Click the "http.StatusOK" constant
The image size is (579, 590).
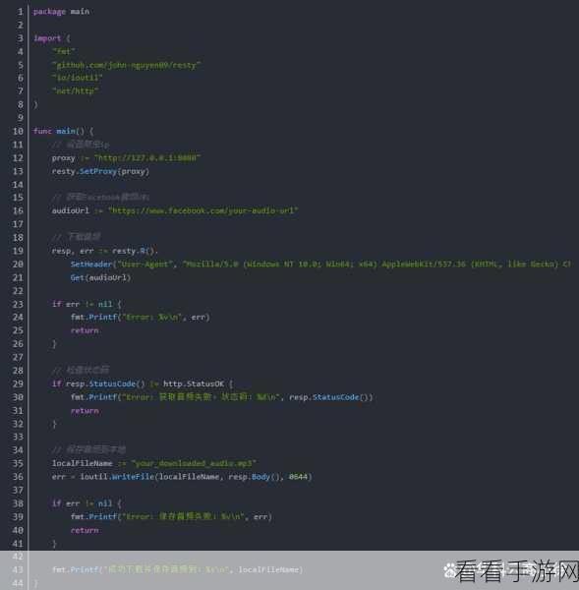194,383
